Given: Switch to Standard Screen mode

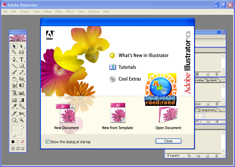Looking at the screenshot, I should [x=13, y=148].
